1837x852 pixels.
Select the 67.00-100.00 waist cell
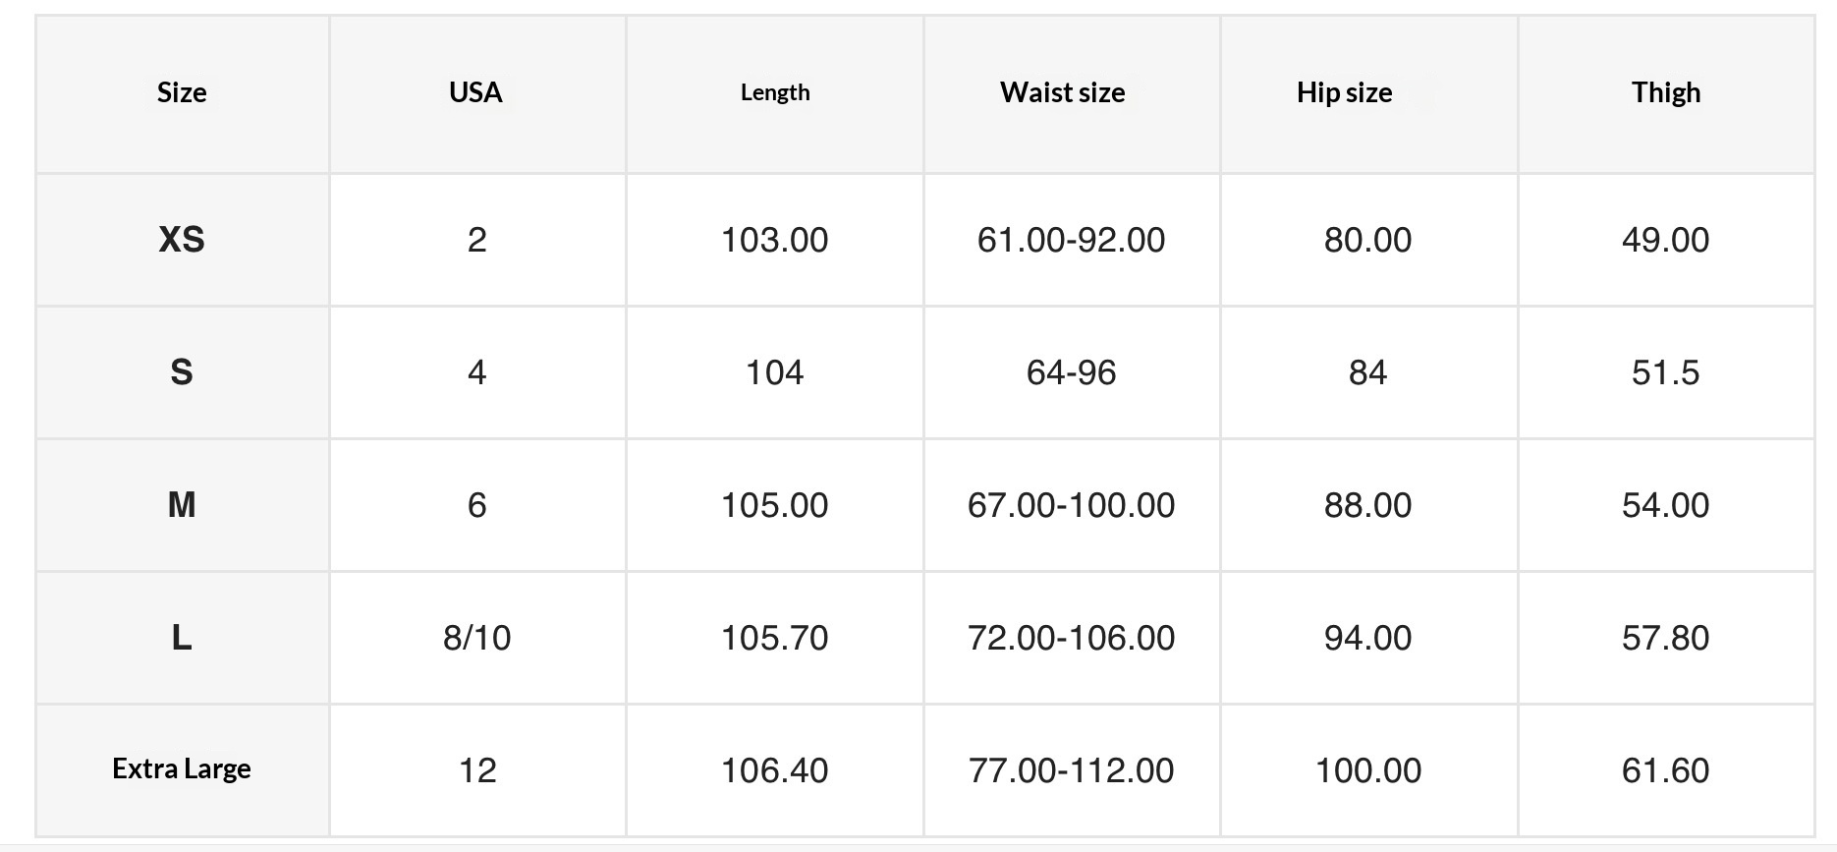tap(1071, 505)
